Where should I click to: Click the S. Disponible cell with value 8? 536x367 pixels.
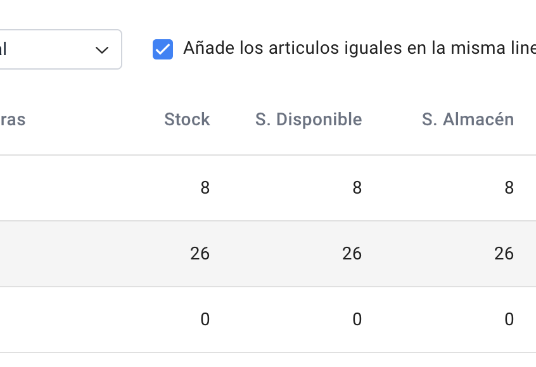(357, 188)
